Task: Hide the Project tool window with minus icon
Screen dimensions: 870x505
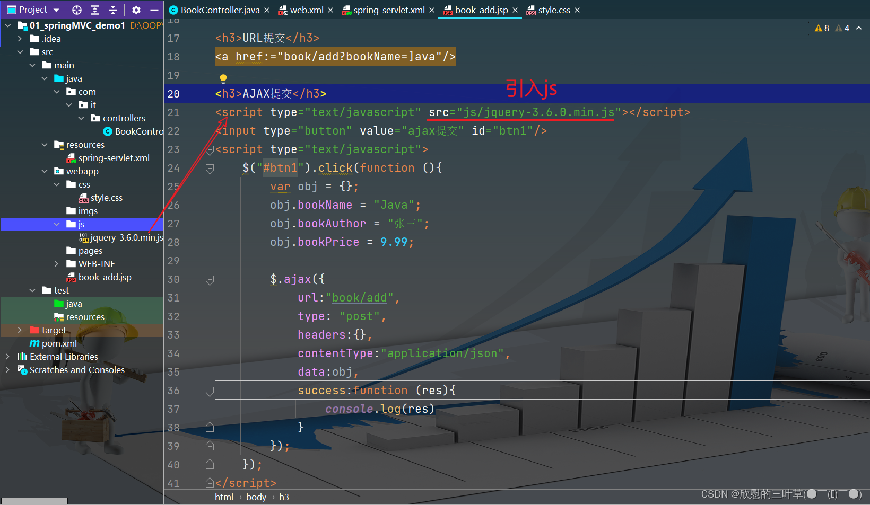Action: tap(154, 10)
